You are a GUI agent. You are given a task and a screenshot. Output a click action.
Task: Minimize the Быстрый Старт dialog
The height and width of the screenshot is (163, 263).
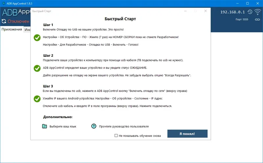click(185, 11)
